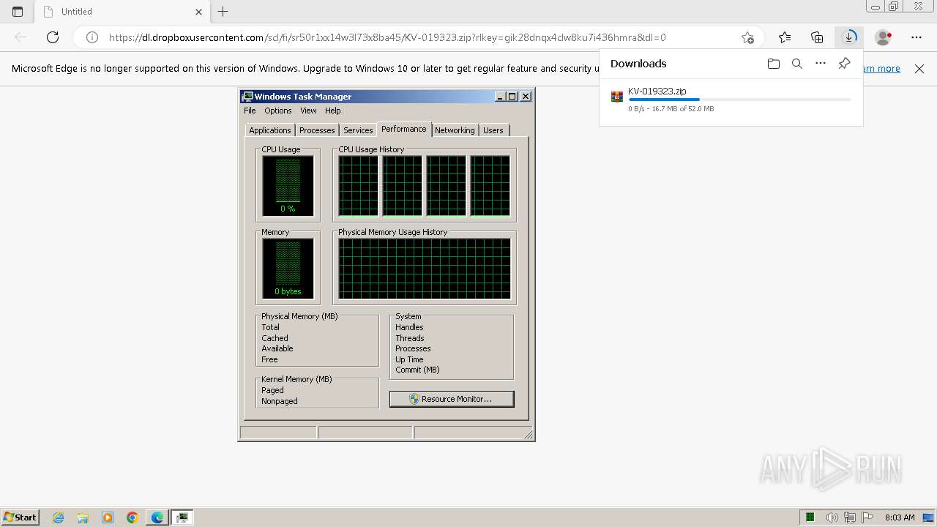Toggle the Downloads toolbar icon
This screenshot has height=527, width=937.
(x=849, y=37)
